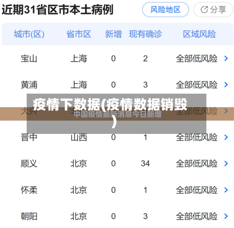The image size is (234, 228).
Task: Click confirmed count 3 for 朝阳
Action: [146, 216]
